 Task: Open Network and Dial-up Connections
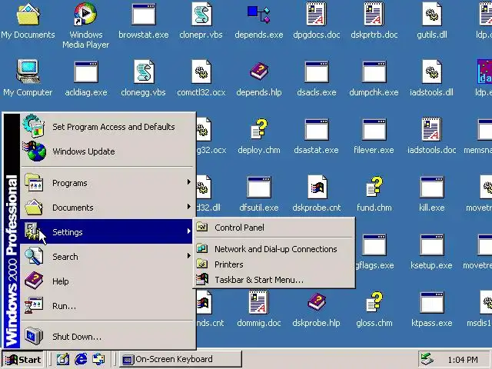point(274,249)
